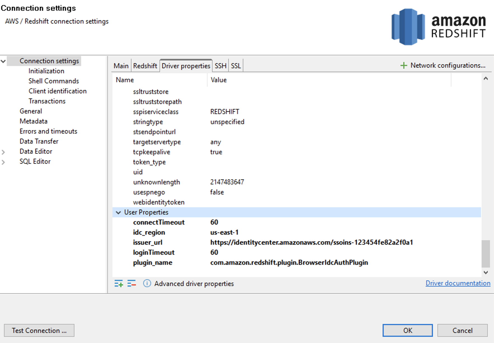The image size is (494, 343).
Task: Select the idc_region user property
Action: 149,233
